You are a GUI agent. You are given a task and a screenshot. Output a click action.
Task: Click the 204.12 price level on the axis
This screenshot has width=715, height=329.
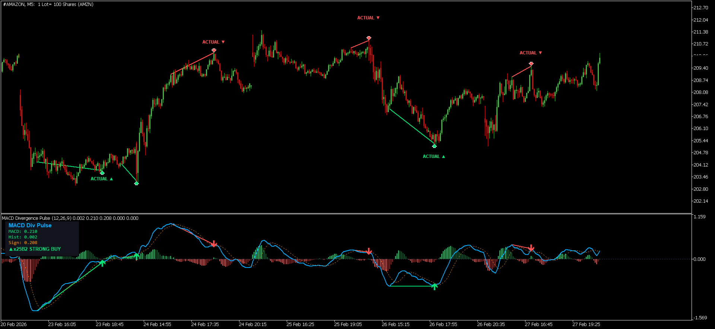click(x=700, y=165)
